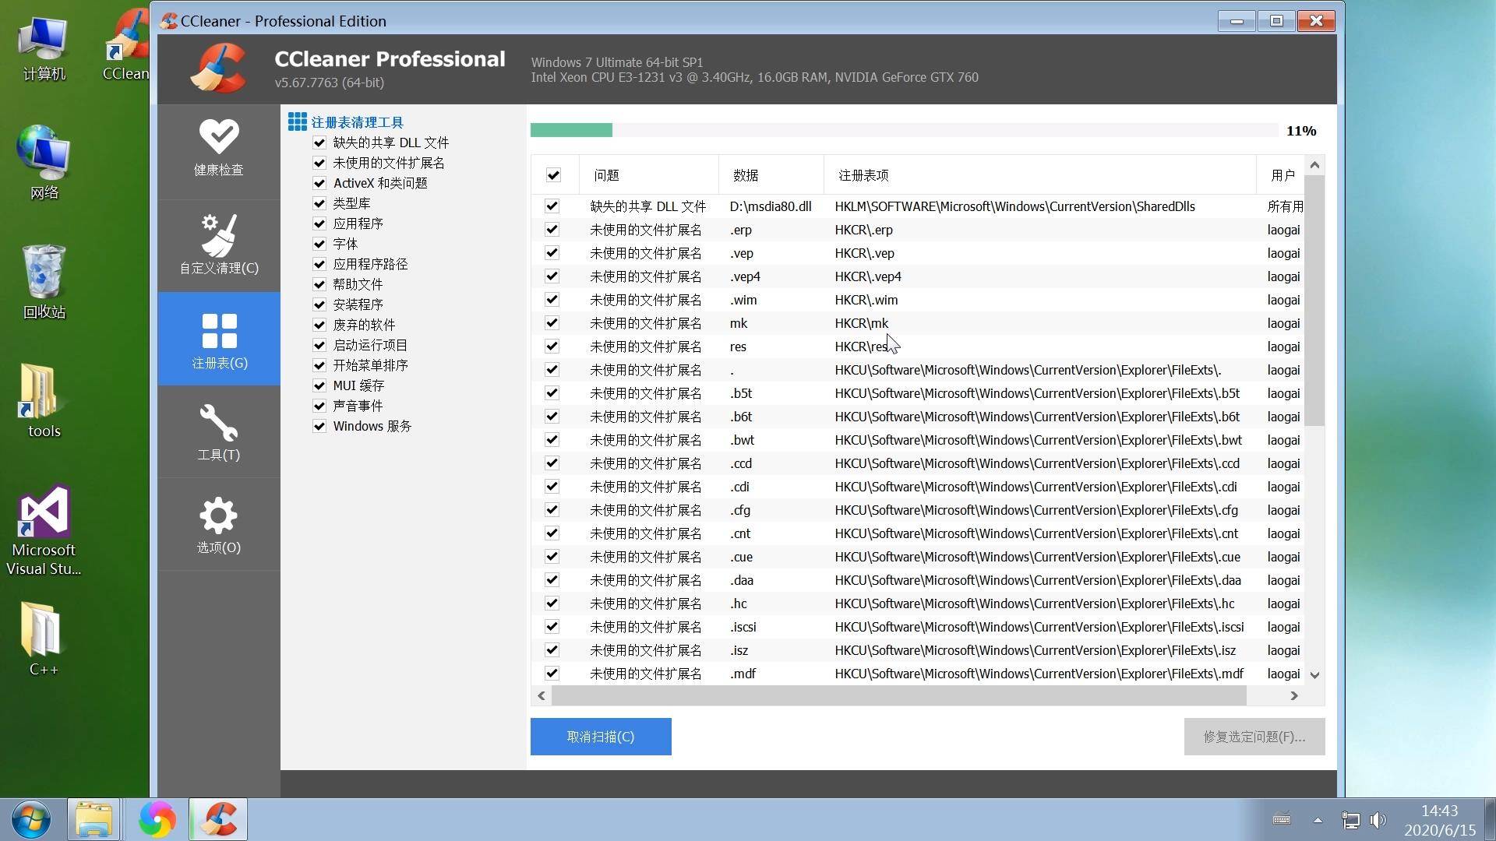Sort by the 问题 column header
1496x841 pixels.
tap(649, 175)
